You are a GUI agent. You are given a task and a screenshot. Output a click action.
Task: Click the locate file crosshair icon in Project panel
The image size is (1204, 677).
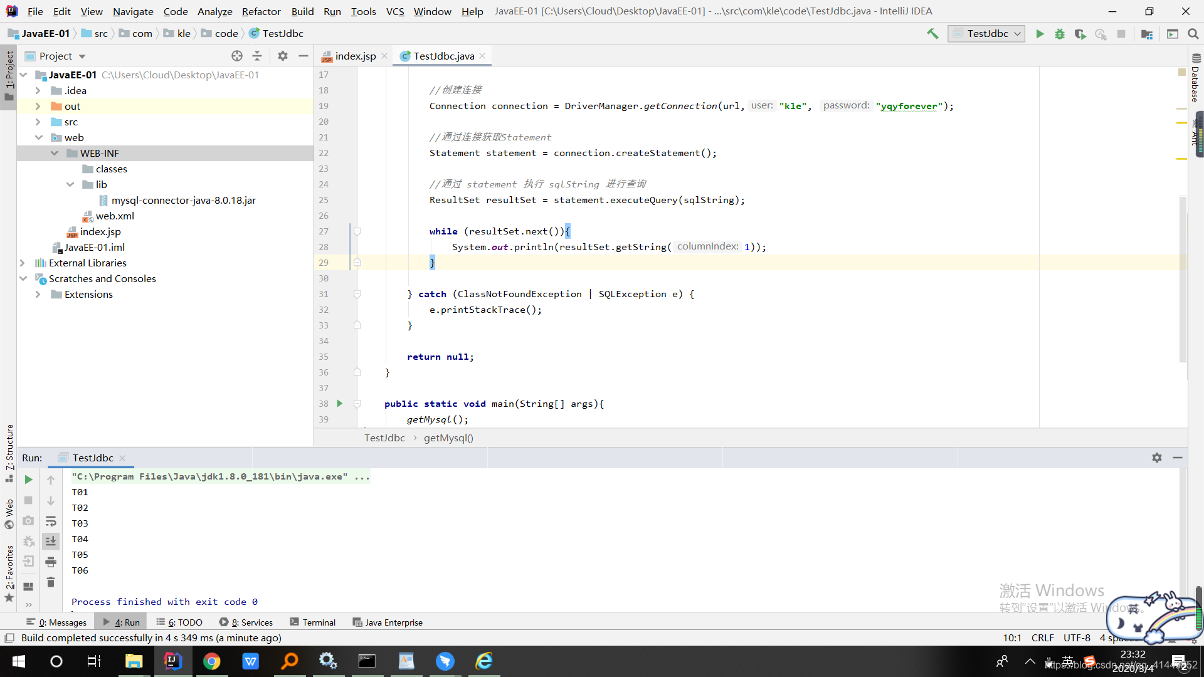pos(237,56)
